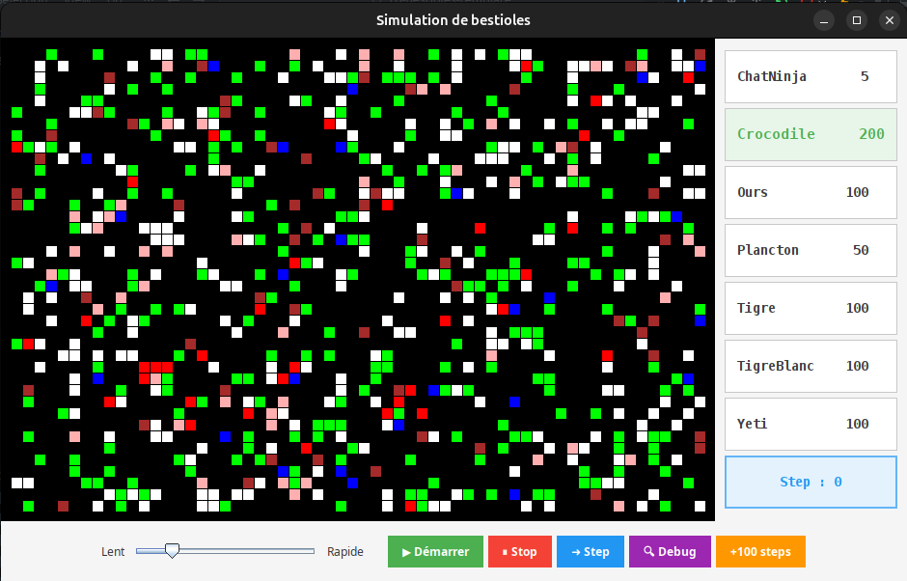Select the Tigre species entry
Screen dimensions: 907x581
(x=811, y=309)
